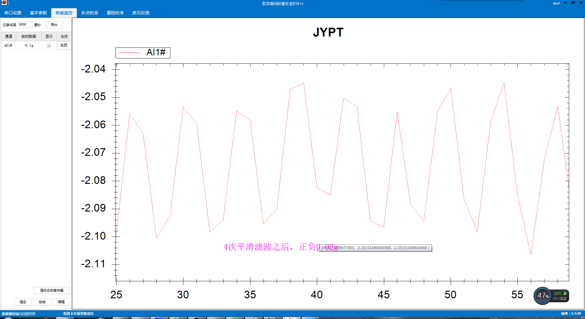Screen dimensions: 585x319
Task: Open the CPU temperature gauge showing 47%
Action: click(542, 296)
